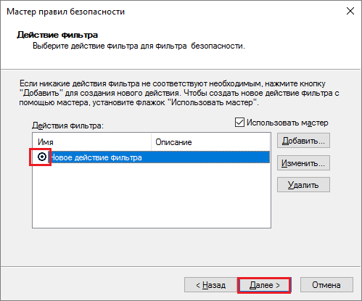Uncheck the Использовать мастер checkbox

click(x=239, y=123)
